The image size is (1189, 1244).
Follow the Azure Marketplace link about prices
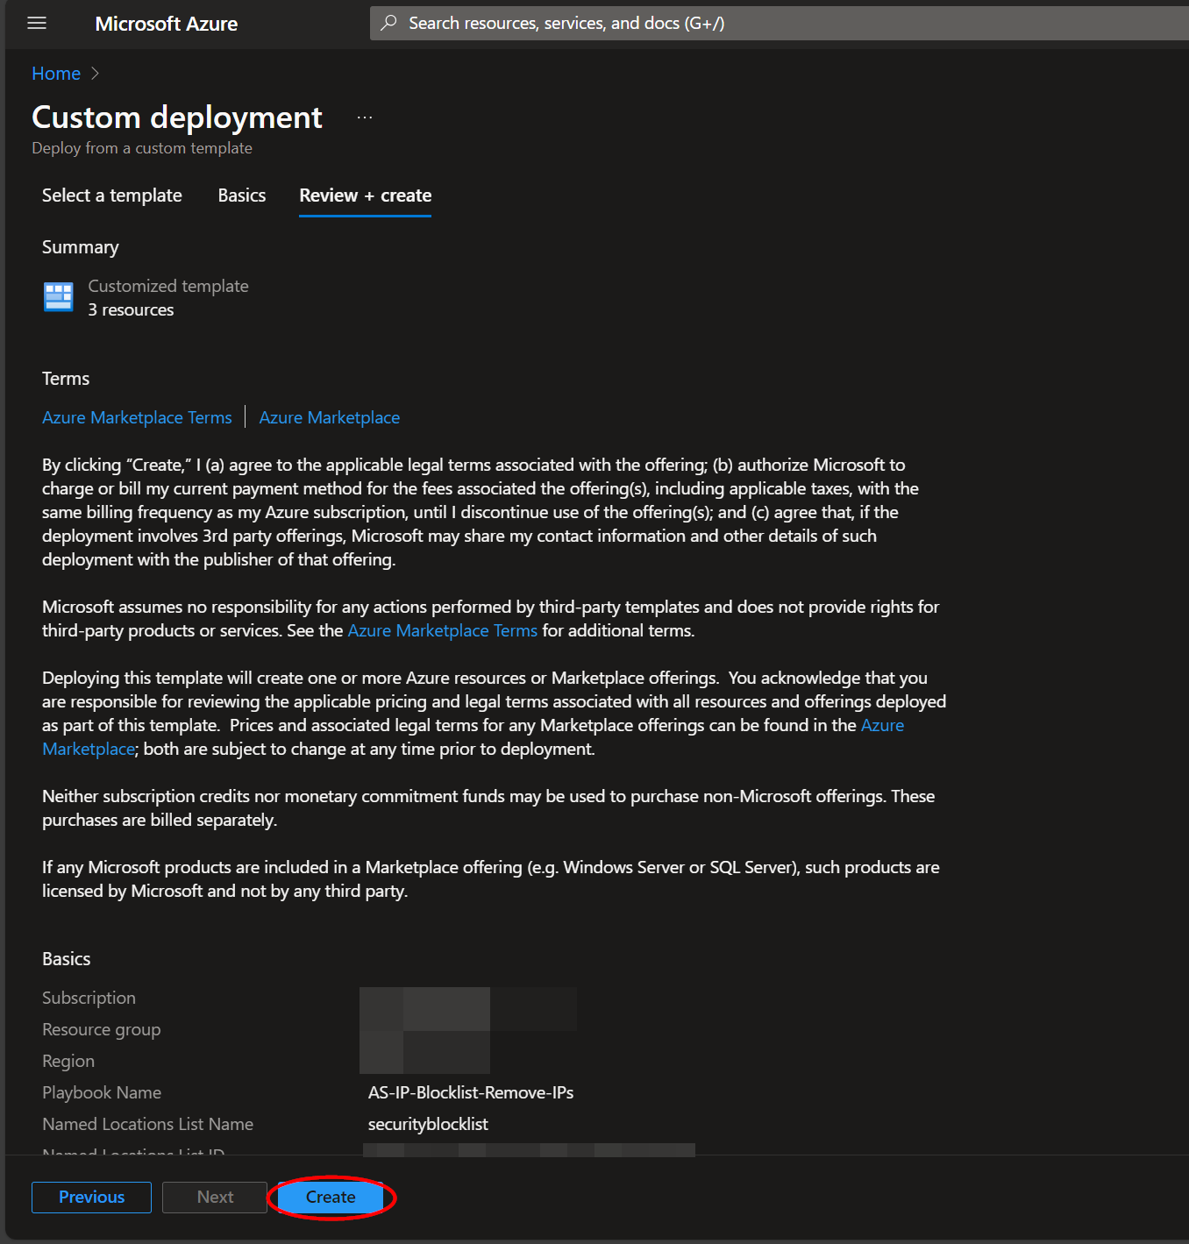882,725
